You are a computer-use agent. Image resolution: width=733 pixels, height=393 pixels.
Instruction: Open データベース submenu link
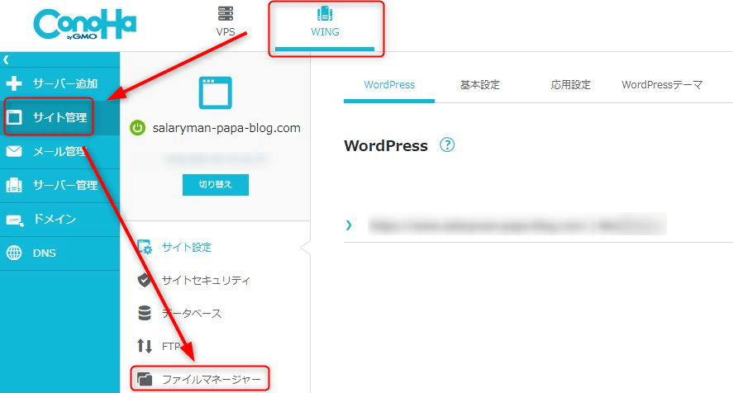coord(192,314)
